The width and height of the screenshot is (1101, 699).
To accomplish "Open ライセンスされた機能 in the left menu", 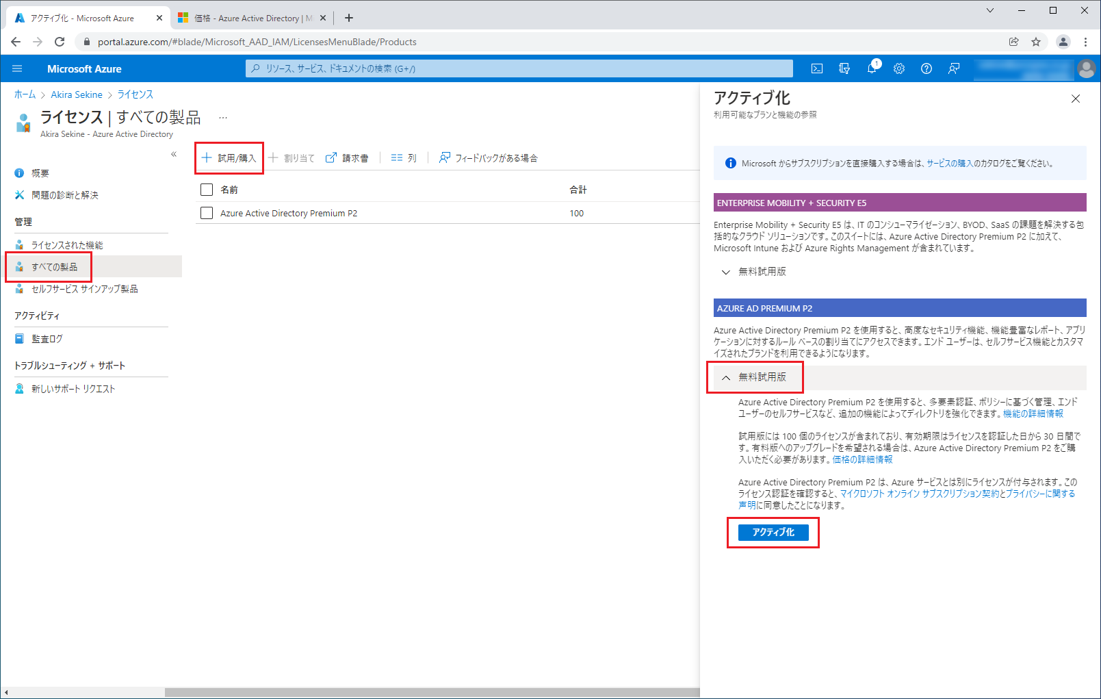I will [x=67, y=245].
